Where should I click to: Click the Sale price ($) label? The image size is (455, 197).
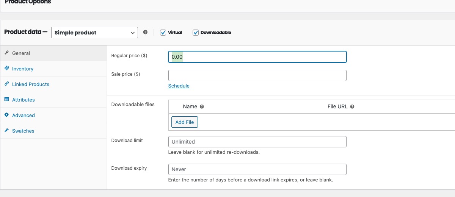point(126,74)
